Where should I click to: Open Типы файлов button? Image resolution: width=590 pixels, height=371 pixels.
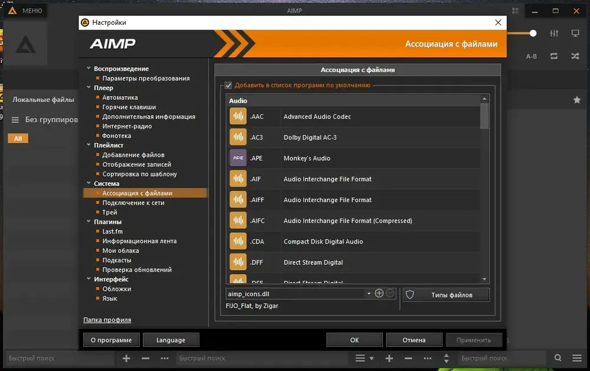[x=446, y=295]
